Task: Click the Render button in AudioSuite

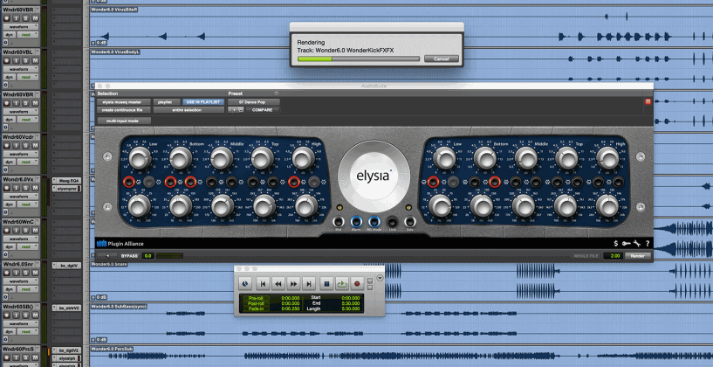Action: tap(638, 256)
